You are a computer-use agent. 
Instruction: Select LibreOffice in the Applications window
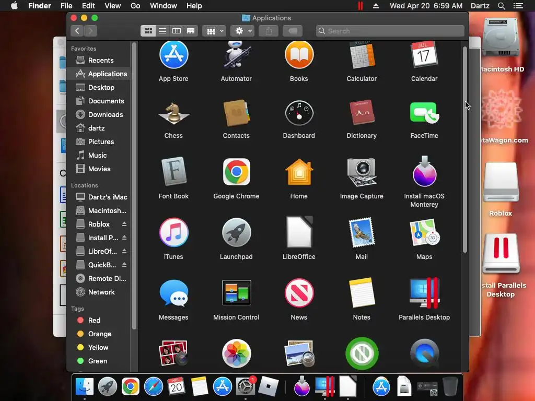pos(299,232)
